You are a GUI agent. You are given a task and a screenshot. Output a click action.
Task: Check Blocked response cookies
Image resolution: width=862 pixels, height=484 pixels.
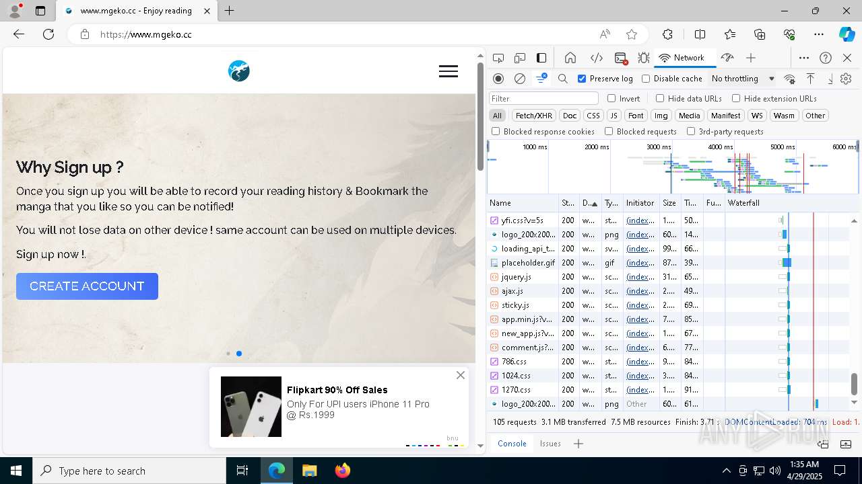click(496, 132)
